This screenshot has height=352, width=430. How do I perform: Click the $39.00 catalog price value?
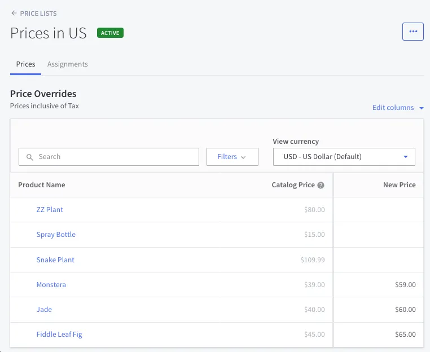point(314,284)
